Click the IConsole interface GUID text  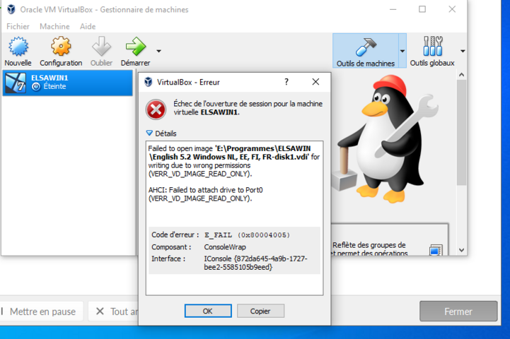click(255, 263)
